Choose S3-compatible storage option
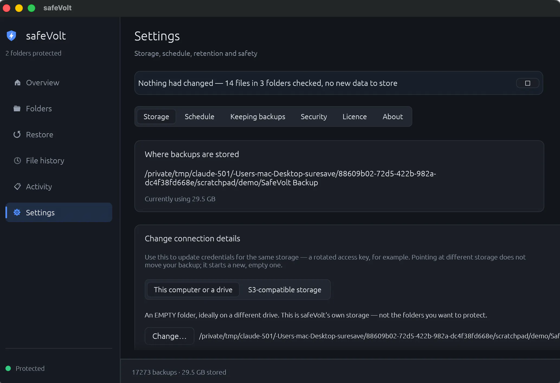The image size is (560, 383). pyautogui.click(x=285, y=290)
